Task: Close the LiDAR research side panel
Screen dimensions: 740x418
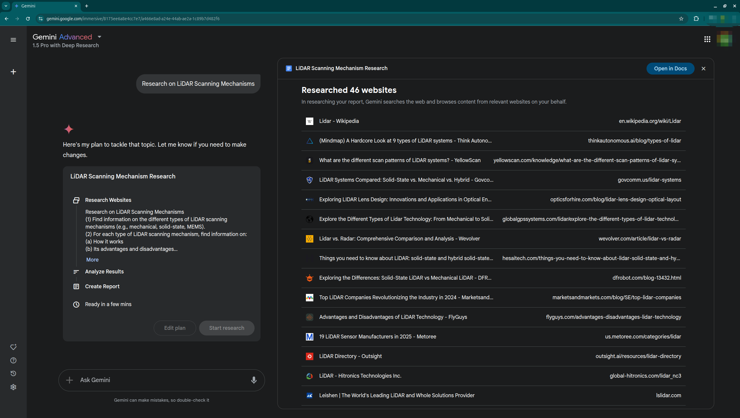Action: (x=704, y=69)
